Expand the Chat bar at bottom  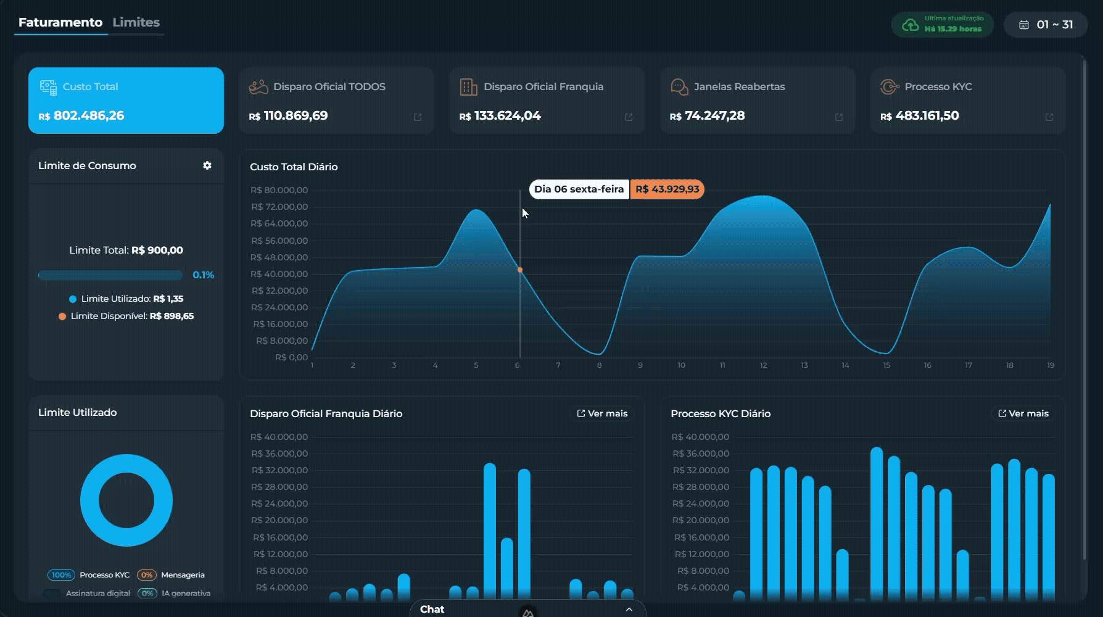pos(527,609)
